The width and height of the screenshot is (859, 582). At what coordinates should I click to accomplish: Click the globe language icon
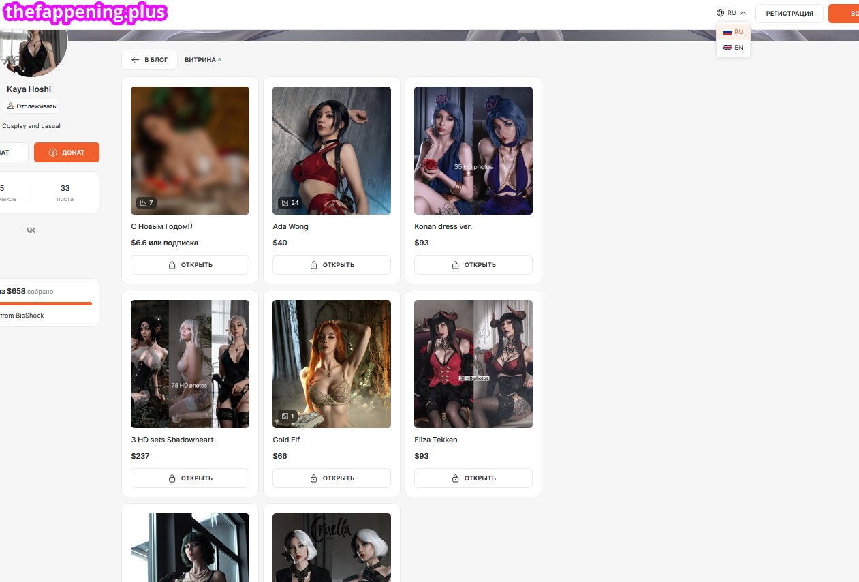720,13
